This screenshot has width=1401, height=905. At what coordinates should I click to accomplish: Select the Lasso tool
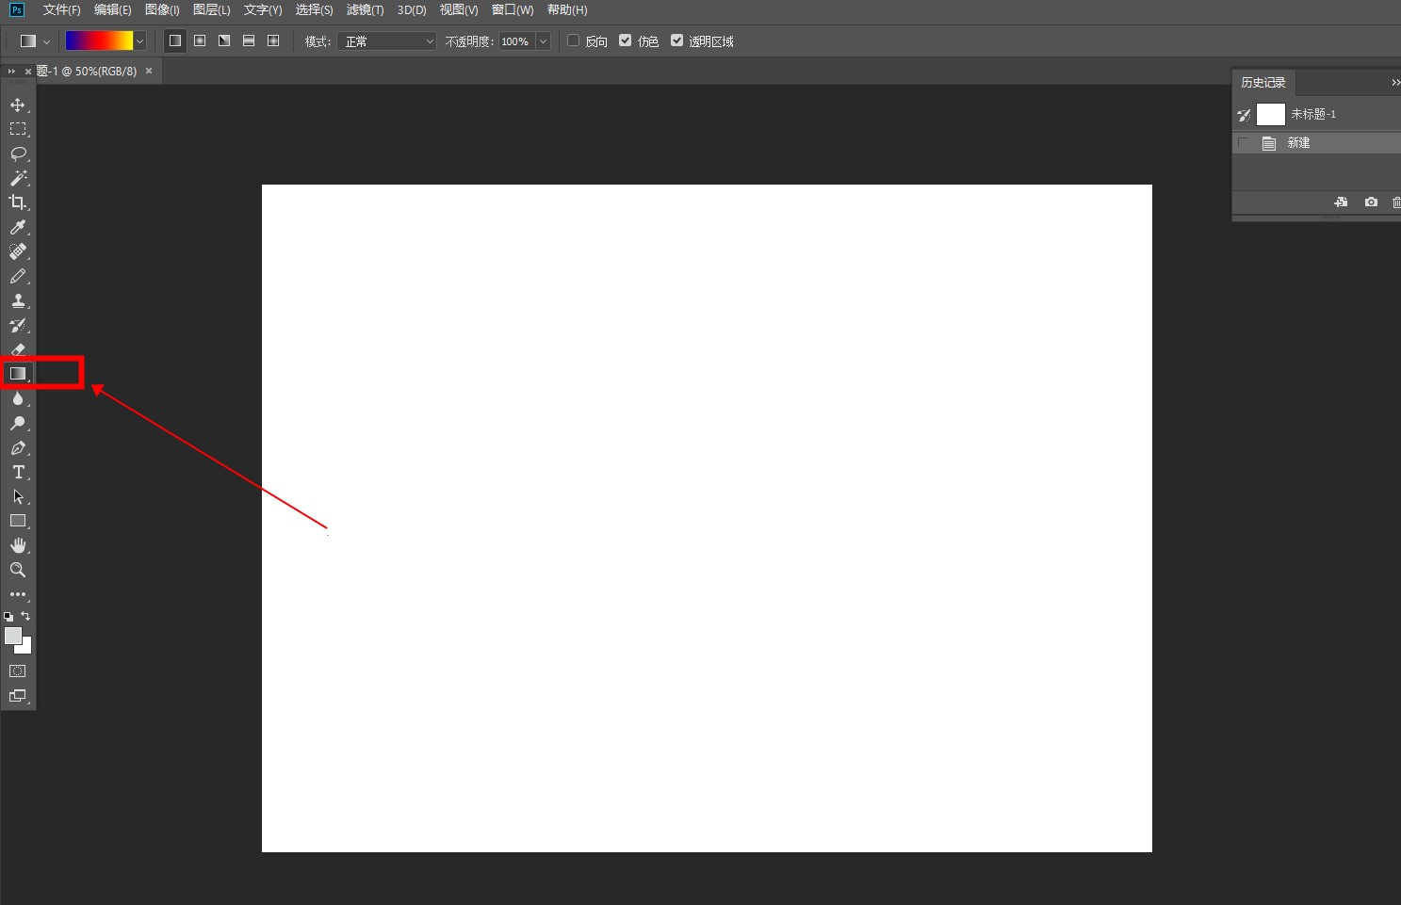(x=18, y=154)
